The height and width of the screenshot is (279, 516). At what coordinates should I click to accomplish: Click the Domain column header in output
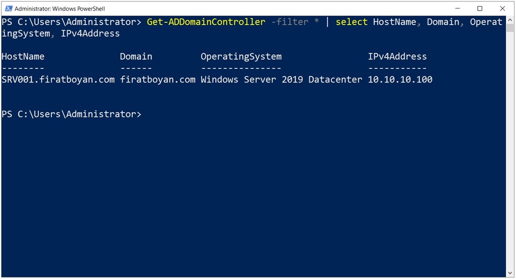136,57
